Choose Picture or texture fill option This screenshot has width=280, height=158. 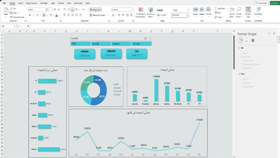pyautogui.click(x=242, y=64)
